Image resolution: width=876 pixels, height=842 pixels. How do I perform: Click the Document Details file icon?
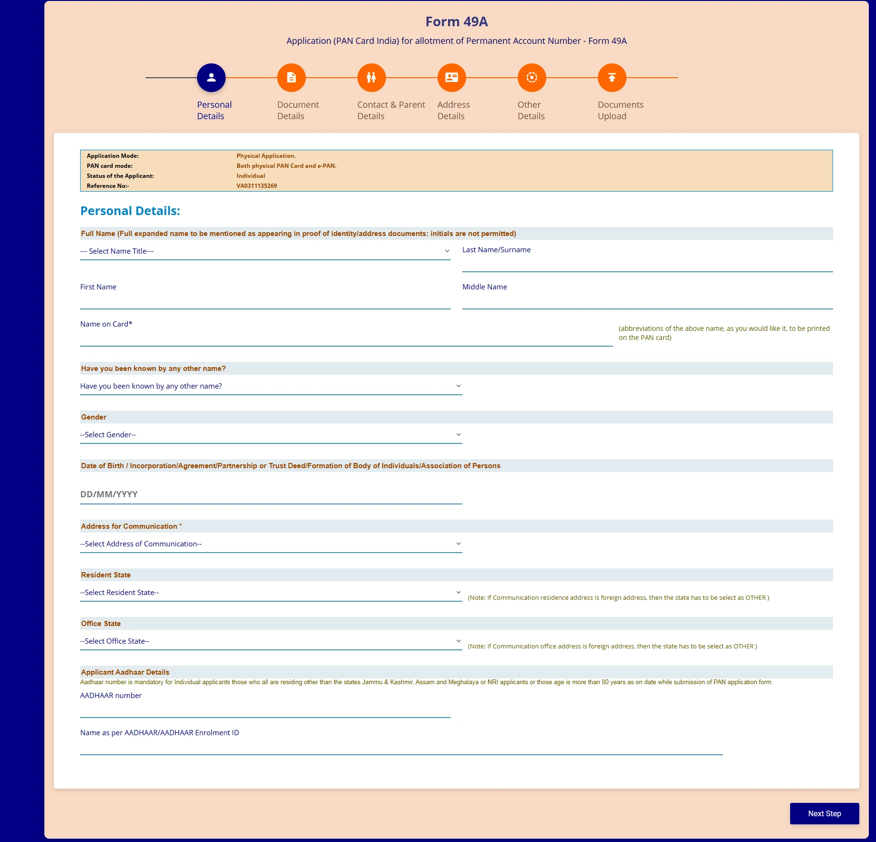point(291,77)
